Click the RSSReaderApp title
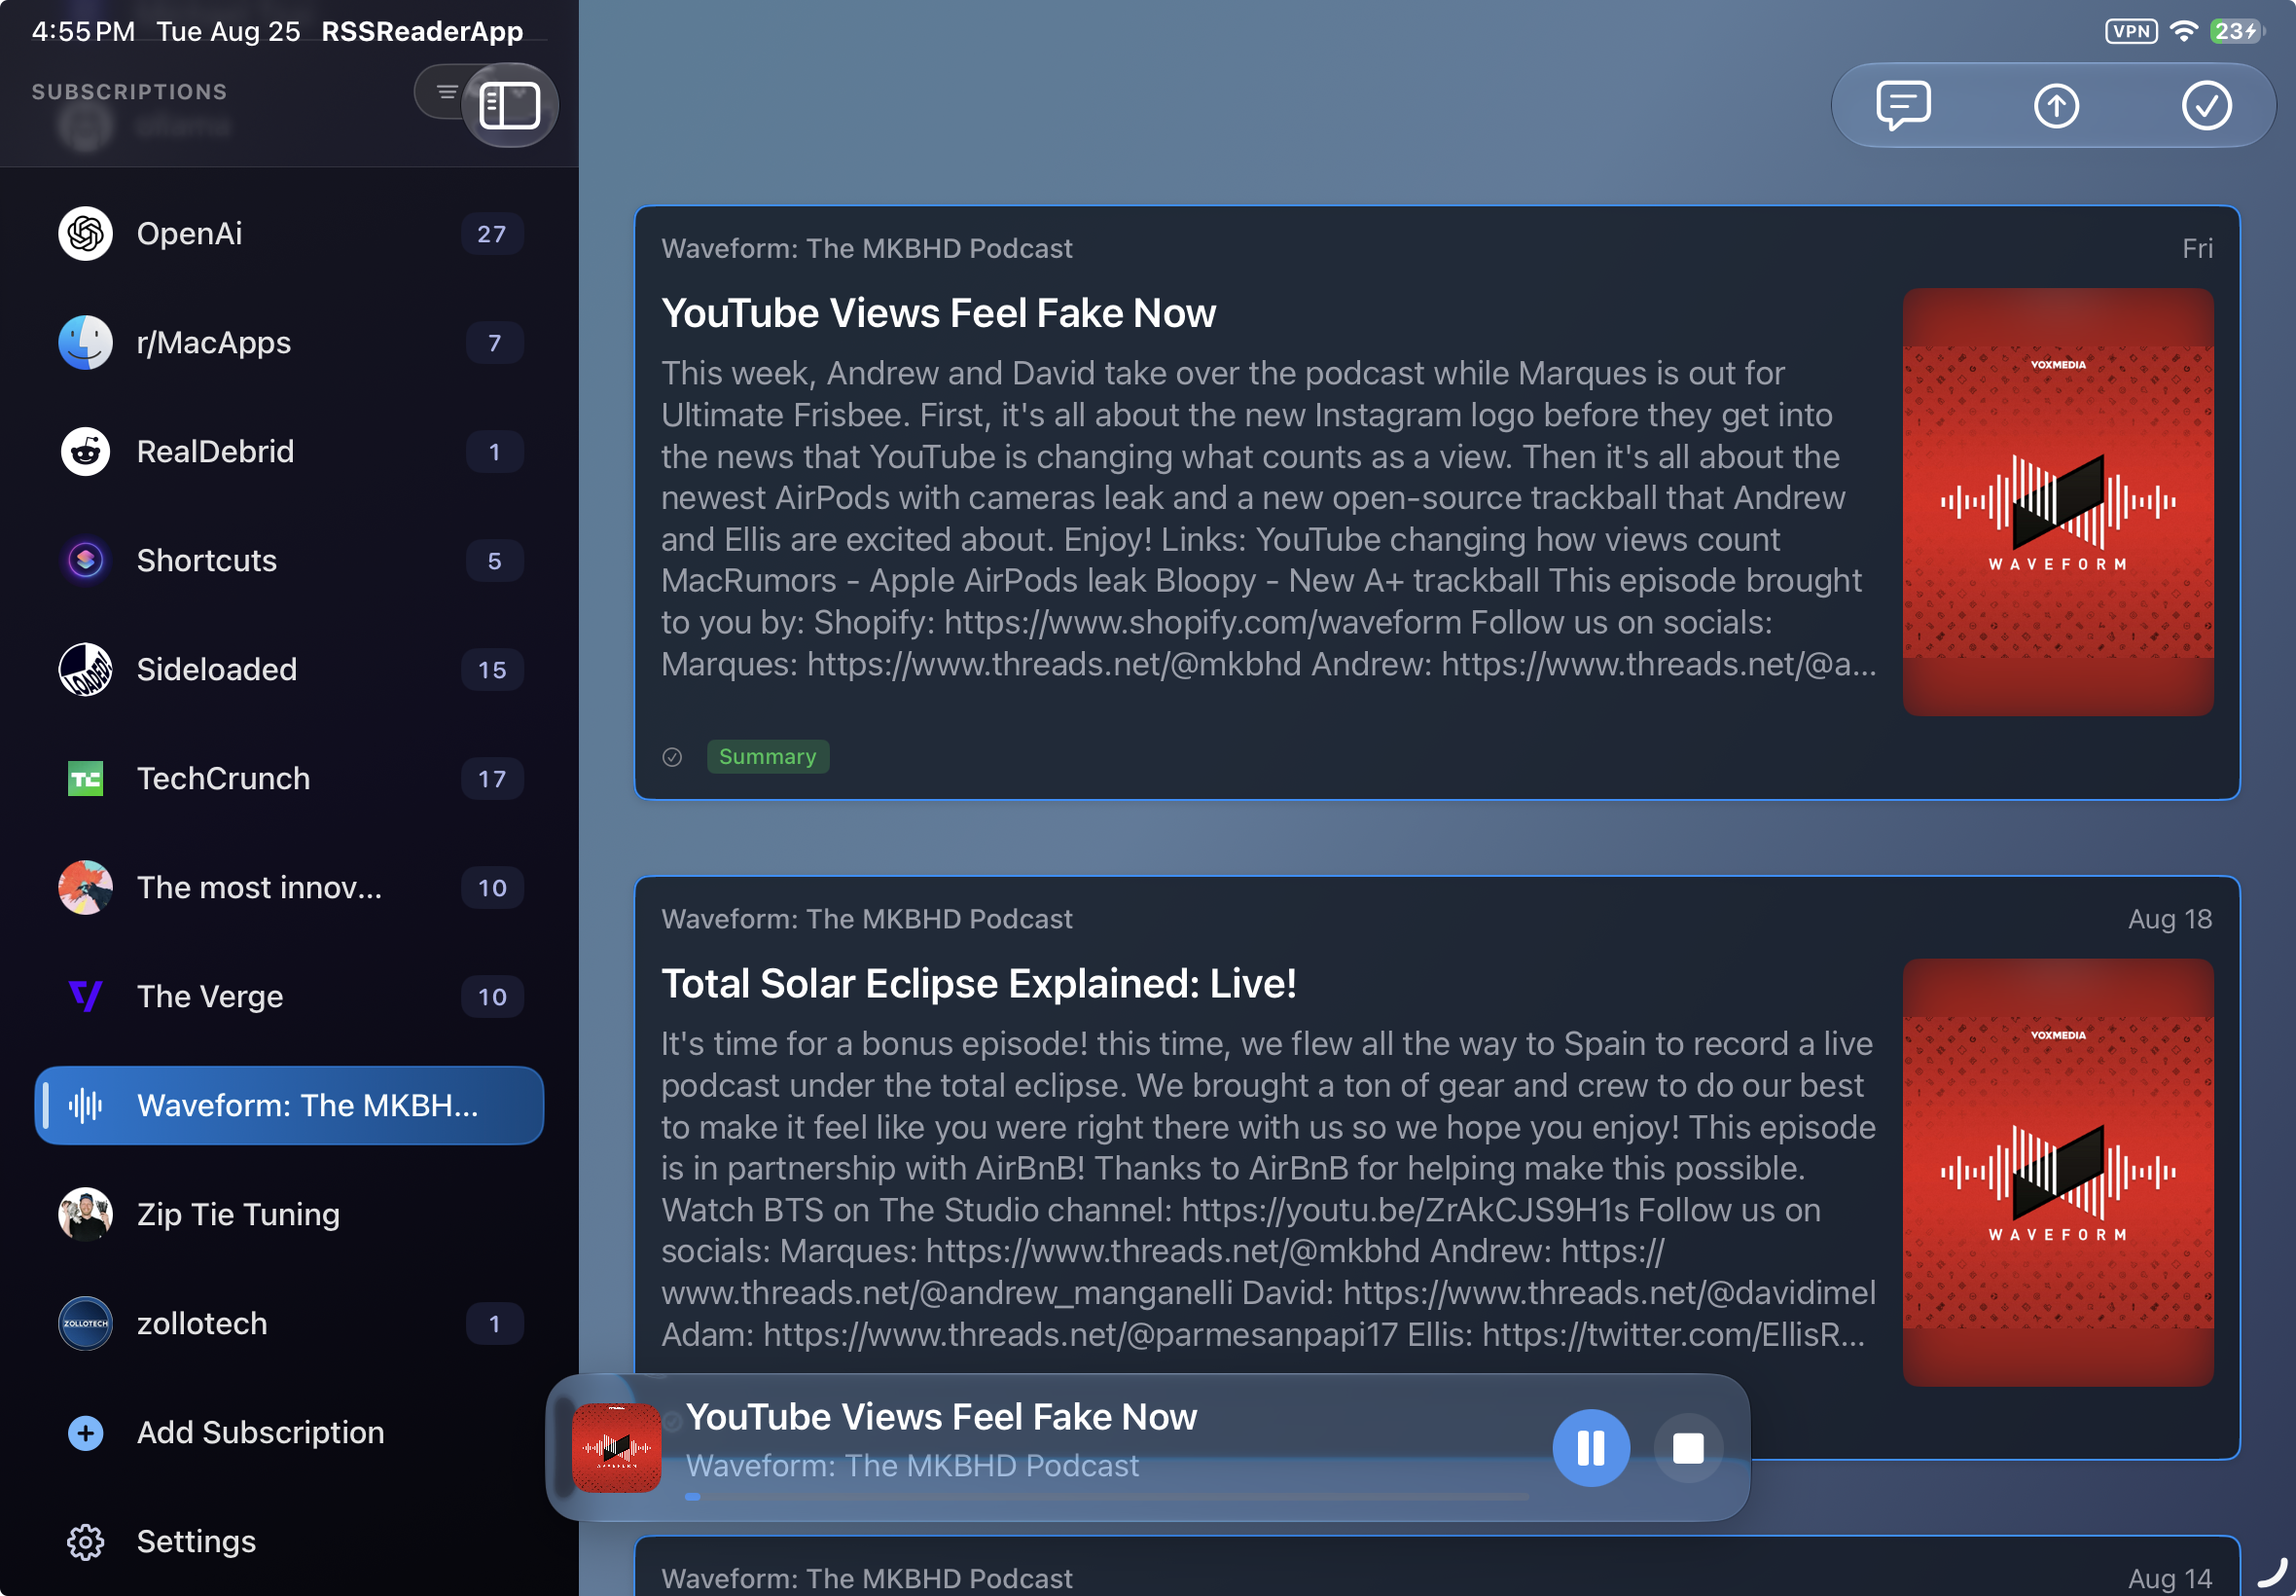The height and width of the screenshot is (1596, 2296). [x=422, y=31]
